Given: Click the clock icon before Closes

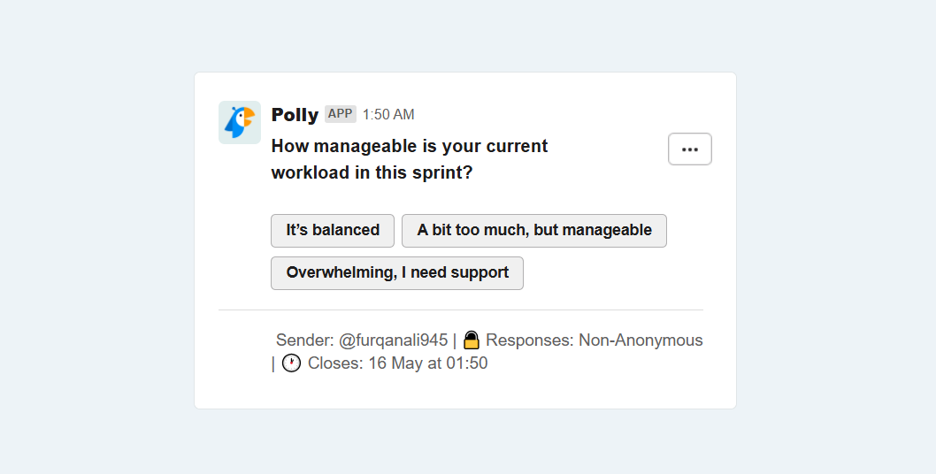Looking at the screenshot, I should (291, 363).
